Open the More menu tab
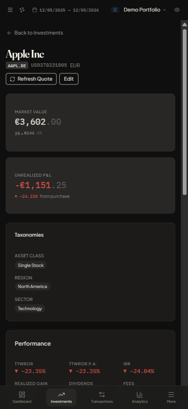Image resolution: width=188 pixels, height=409 pixels. coord(171,397)
